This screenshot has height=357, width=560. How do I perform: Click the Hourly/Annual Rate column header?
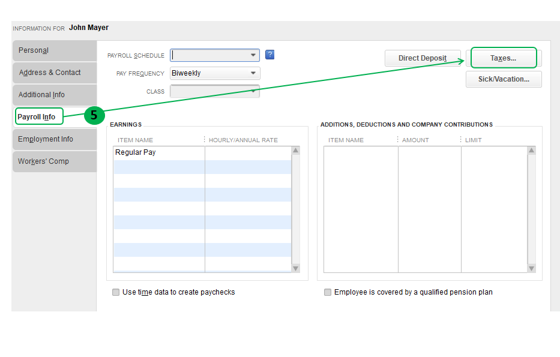tap(243, 140)
